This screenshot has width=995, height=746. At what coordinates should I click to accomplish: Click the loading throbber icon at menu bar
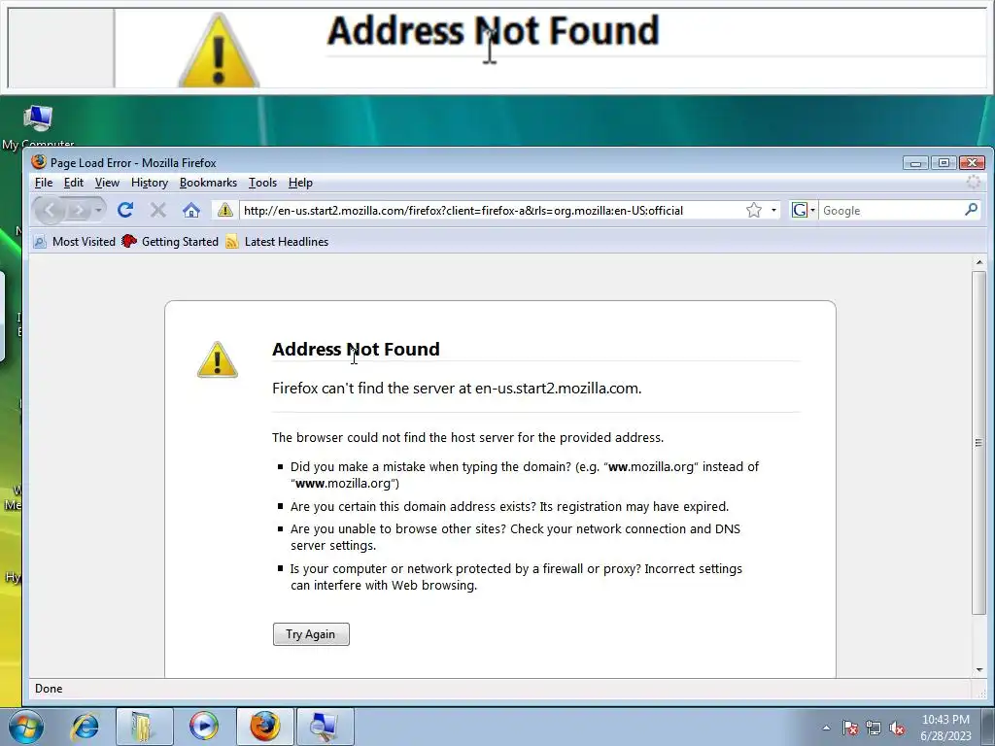click(974, 183)
